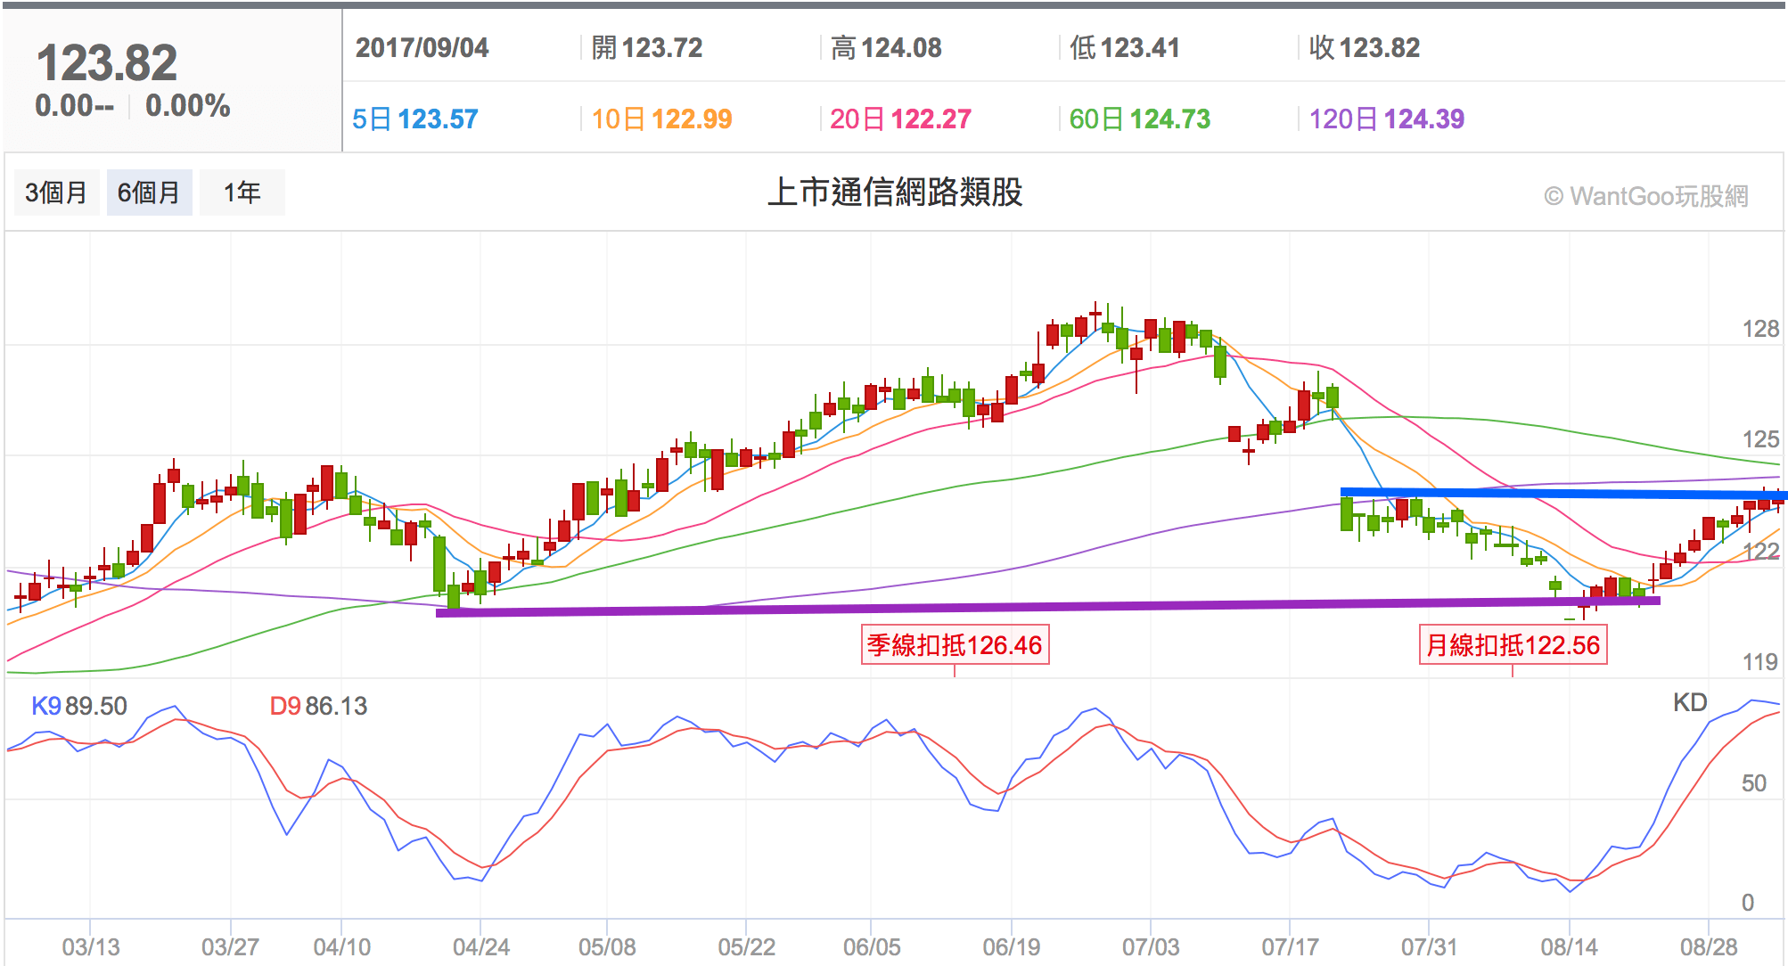
Task: Click the 50 KD axis label
Action: pyautogui.click(x=1753, y=783)
